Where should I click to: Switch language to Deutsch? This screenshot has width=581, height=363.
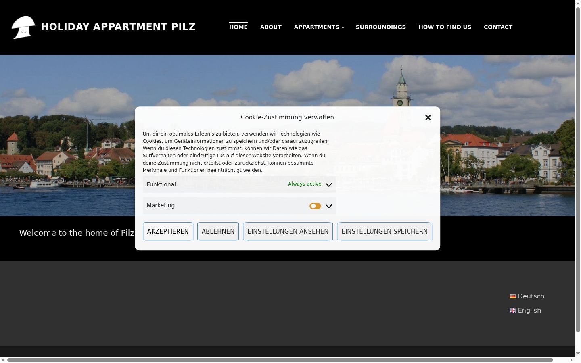click(531, 296)
